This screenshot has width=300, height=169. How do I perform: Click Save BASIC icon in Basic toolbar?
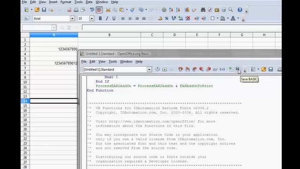click(x=238, y=69)
